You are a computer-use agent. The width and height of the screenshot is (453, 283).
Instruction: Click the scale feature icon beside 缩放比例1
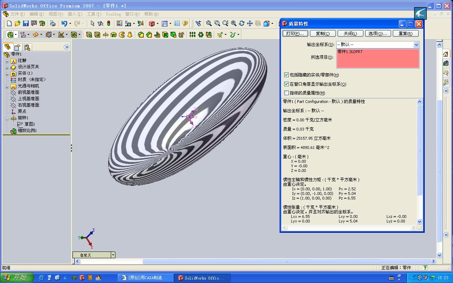(13, 131)
